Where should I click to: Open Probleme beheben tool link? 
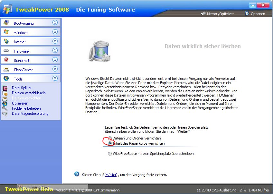[x=26, y=108]
